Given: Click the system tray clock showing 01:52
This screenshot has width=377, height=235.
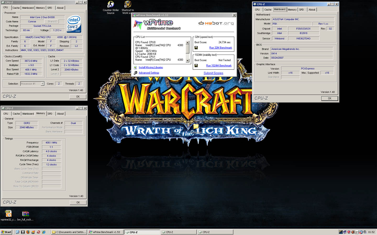Looking at the screenshot, I should [371, 232].
